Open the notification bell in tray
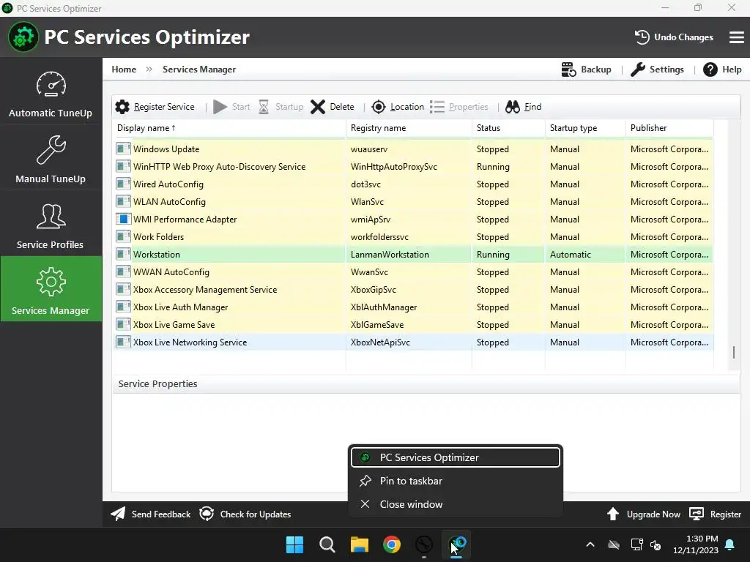Image resolution: width=750 pixels, height=562 pixels. (x=730, y=544)
